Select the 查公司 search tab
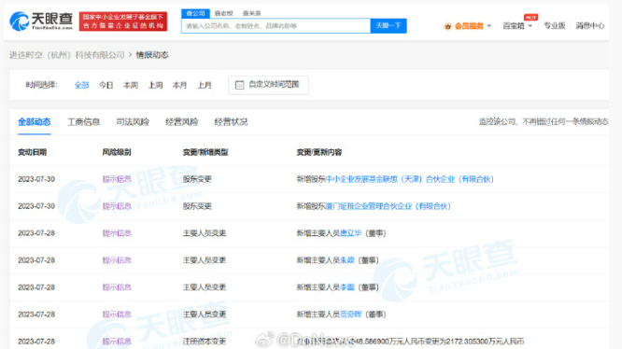 (x=195, y=13)
